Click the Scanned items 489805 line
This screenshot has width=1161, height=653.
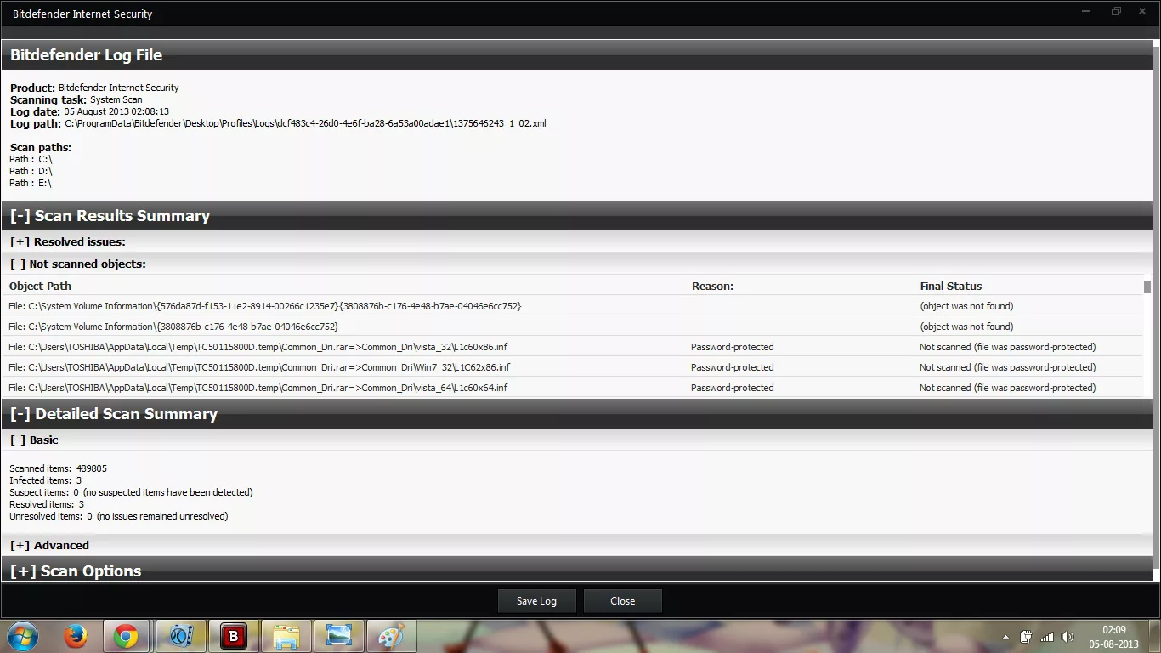(58, 468)
